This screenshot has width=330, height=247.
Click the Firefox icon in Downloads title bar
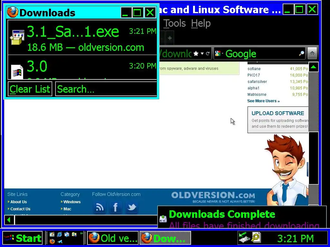(x=13, y=12)
